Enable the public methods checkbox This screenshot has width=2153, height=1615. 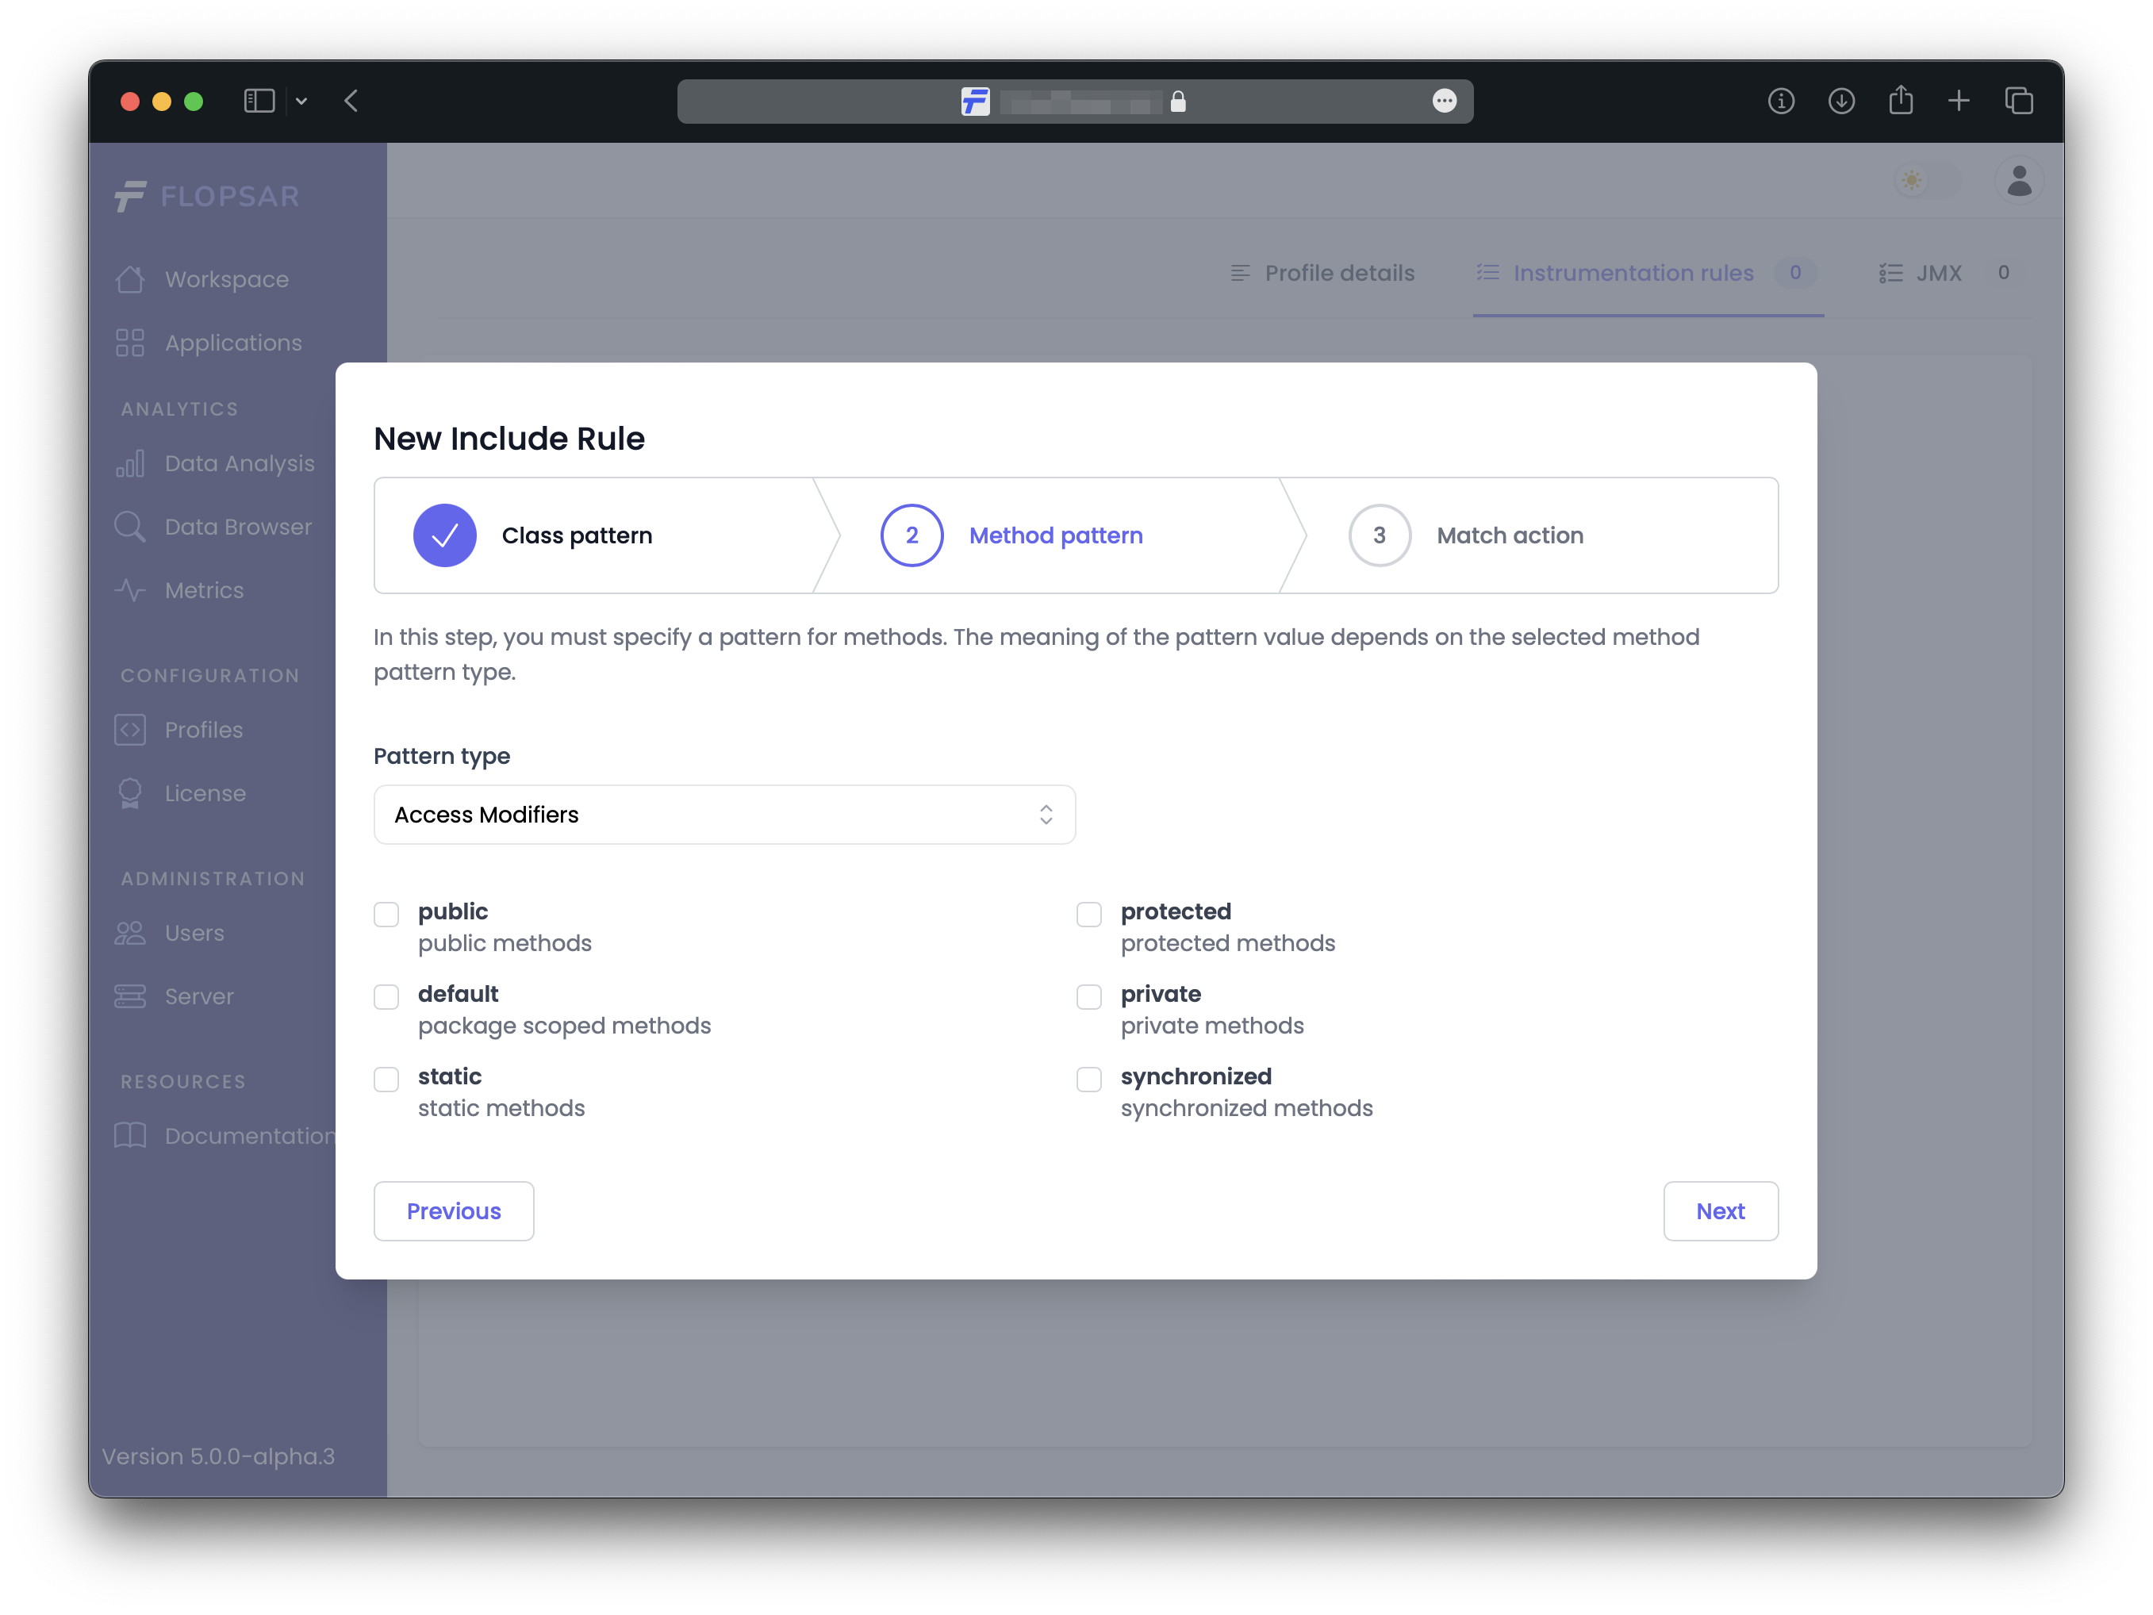pos(386,914)
